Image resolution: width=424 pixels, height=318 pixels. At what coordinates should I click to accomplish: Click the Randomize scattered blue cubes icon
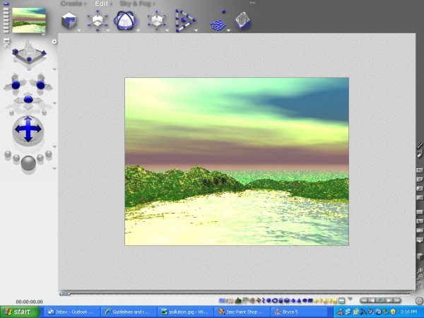[218, 21]
